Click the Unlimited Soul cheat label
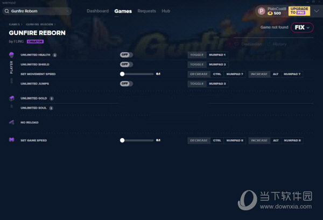The width and height of the screenshot is (323, 220). click(33, 108)
